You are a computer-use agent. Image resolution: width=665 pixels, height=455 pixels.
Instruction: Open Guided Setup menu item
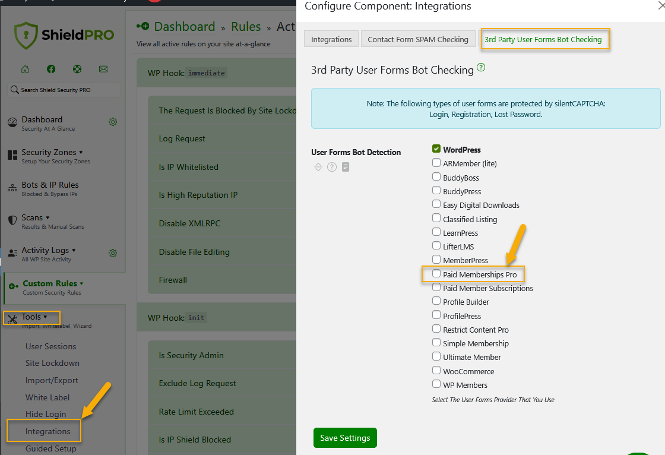pos(51,448)
